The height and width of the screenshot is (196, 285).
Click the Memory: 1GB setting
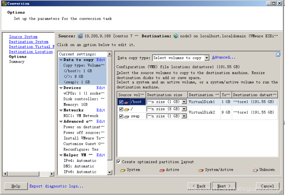coord(75,105)
